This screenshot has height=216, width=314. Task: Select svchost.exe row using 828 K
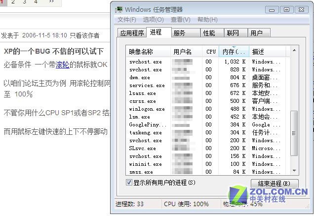[x=208, y=69]
